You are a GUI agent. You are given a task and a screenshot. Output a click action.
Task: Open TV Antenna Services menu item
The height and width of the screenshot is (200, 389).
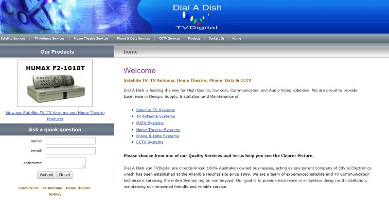click(x=49, y=39)
